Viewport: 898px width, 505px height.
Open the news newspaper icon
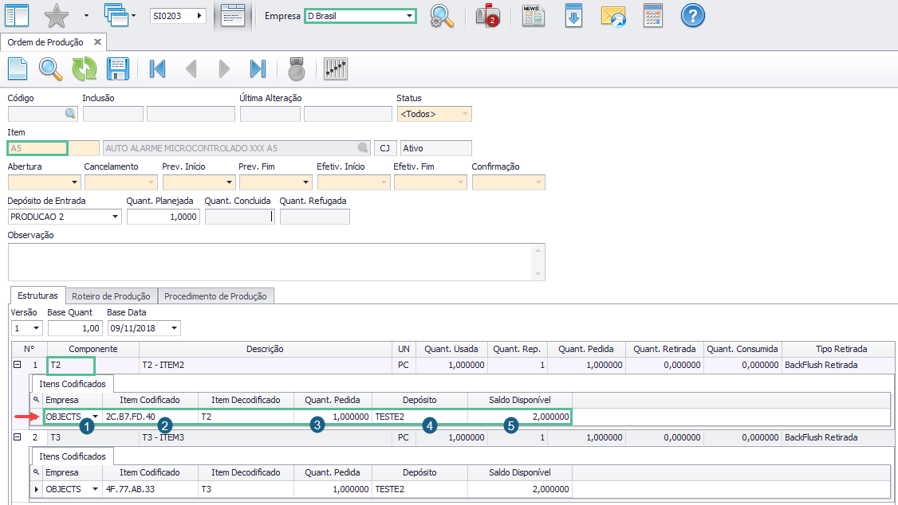534,15
